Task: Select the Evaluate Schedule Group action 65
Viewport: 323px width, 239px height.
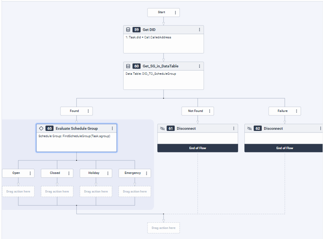Action: [76, 128]
